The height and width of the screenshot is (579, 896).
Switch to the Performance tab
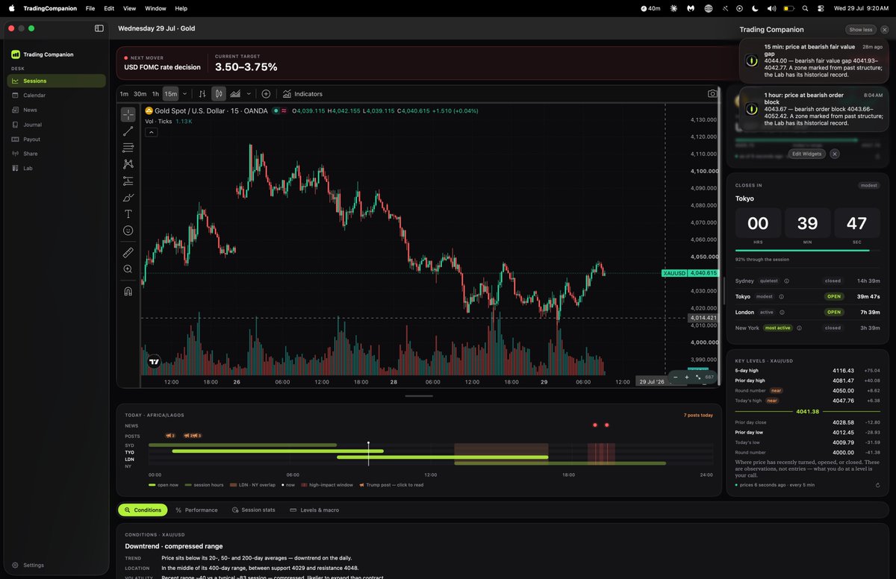point(196,510)
